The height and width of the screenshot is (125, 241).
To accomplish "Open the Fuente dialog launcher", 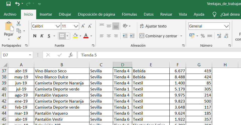I will [93, 45].
